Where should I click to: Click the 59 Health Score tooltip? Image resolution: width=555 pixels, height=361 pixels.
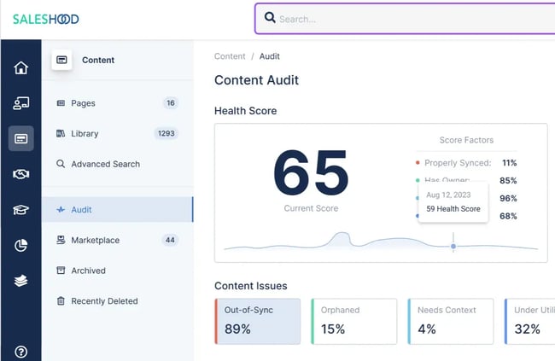(453, 202)
